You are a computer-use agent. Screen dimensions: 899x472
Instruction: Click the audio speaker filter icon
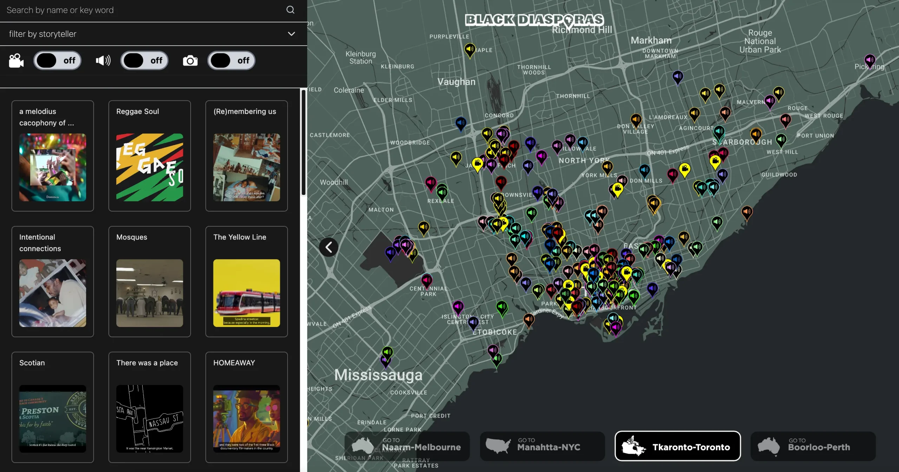[x=103, y=61]
